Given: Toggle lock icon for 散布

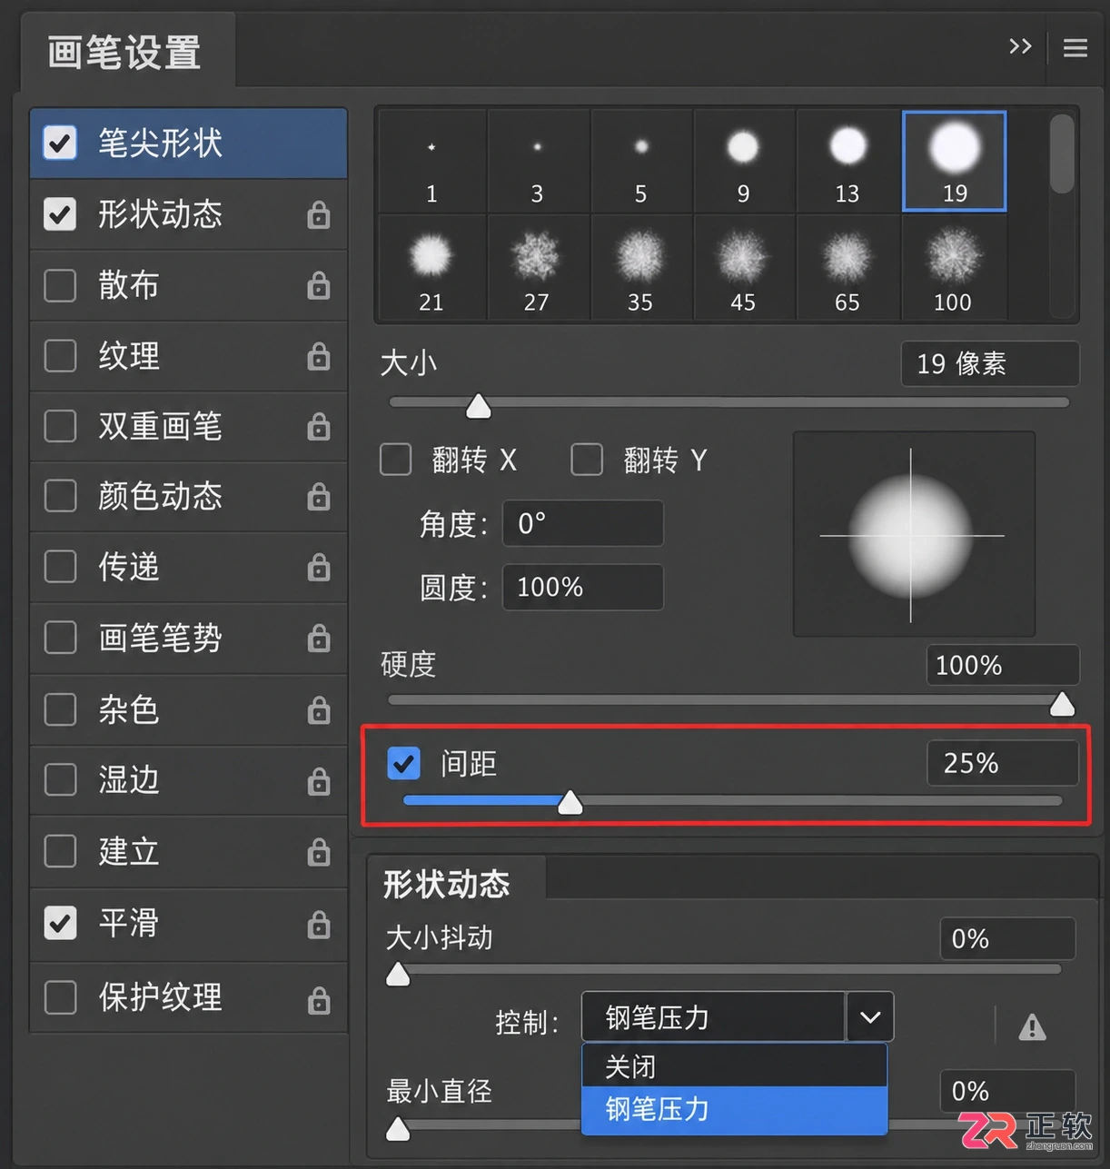Looking at the screenshot, I should pyautogui.click(x=319, y=285).
